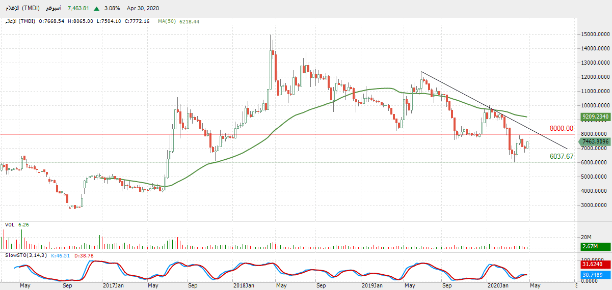
Task: Click the 100.0000 stochastic axis label
Action: pos(592,259)
